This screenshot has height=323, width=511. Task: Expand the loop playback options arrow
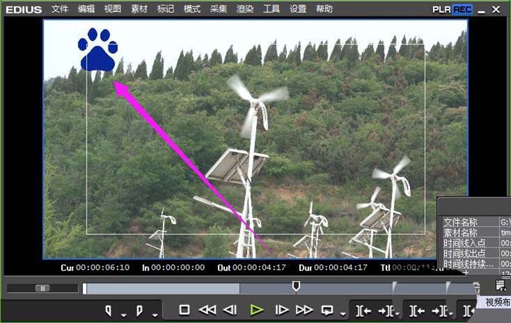tap(342, 314)
